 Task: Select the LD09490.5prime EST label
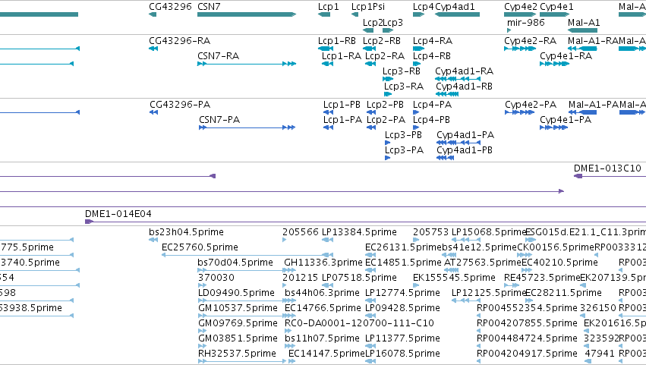coord(237,294)
